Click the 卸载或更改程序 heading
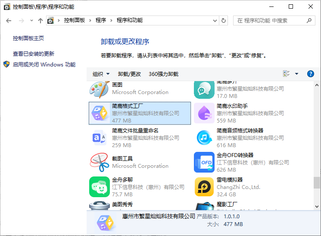The image size is (321, 236). tap(125, 41)
